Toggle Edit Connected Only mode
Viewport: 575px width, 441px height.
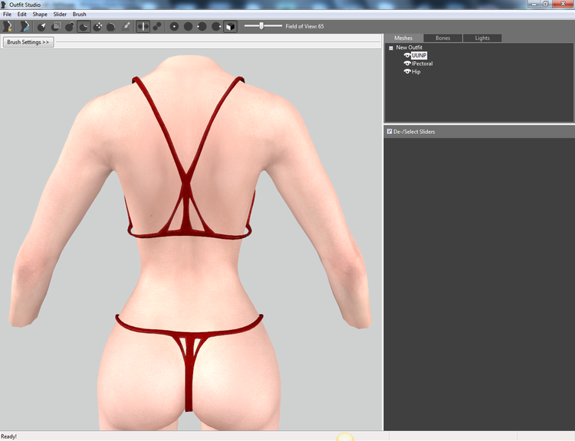(x=157, y=26)
